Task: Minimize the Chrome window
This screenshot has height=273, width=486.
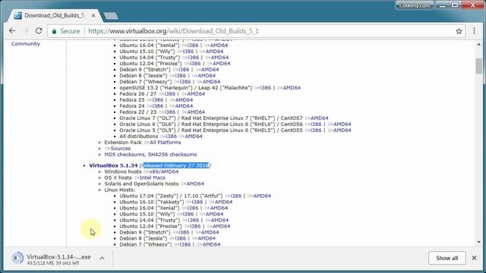Action: tap(443, 5)
